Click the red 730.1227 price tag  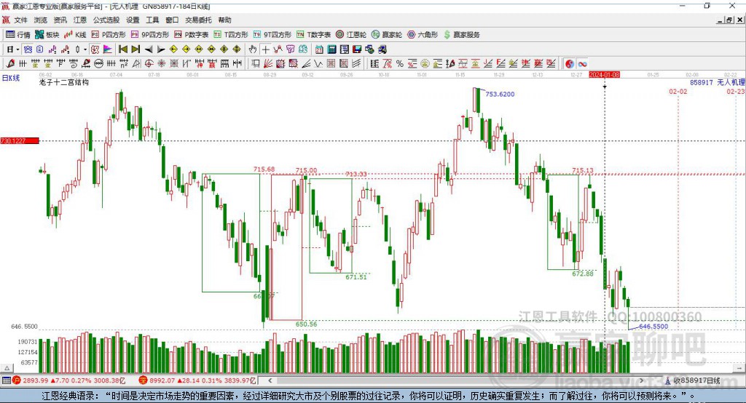pyautogui.click(x=20, y=140)
